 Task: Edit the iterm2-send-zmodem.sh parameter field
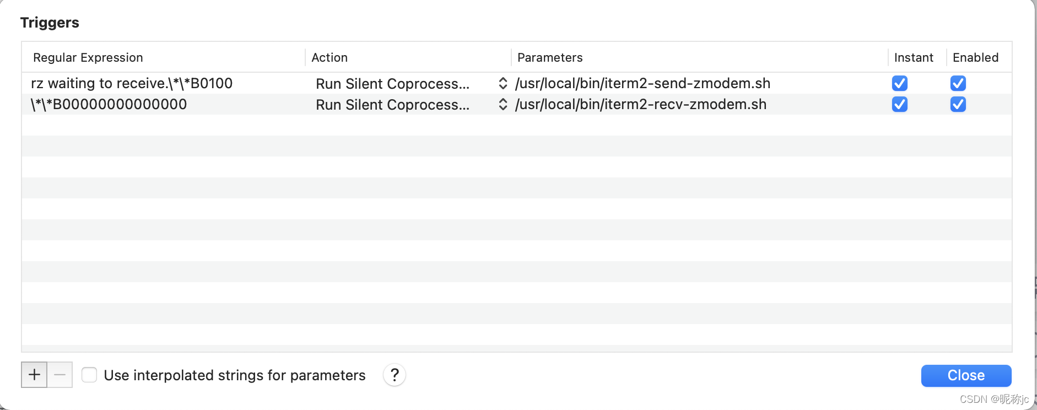642,83
